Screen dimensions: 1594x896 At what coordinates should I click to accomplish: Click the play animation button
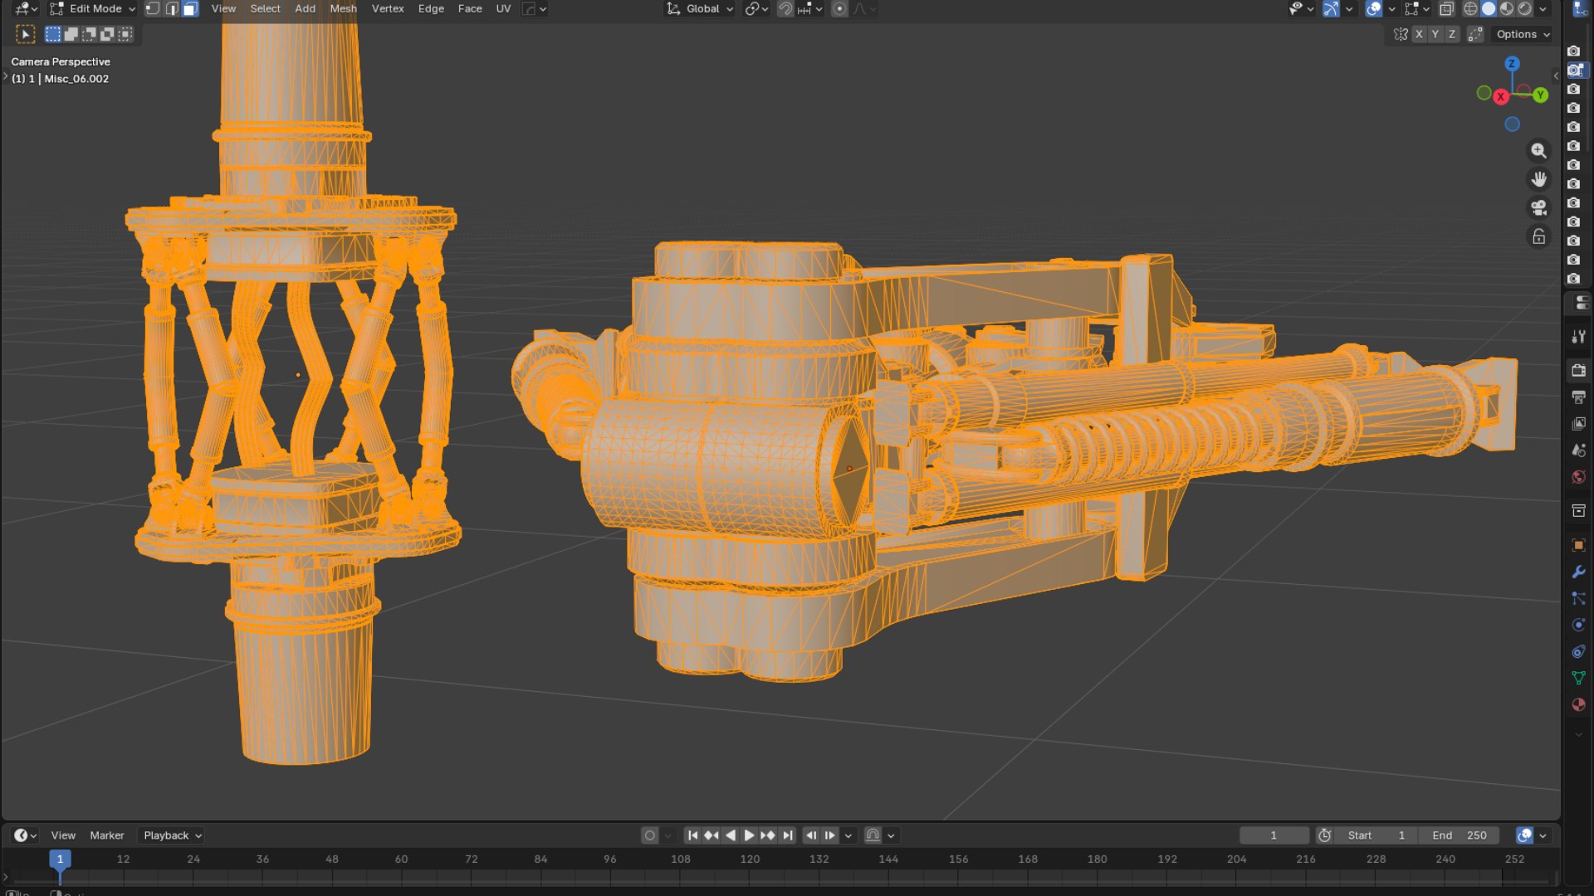[x=749, y=835]
